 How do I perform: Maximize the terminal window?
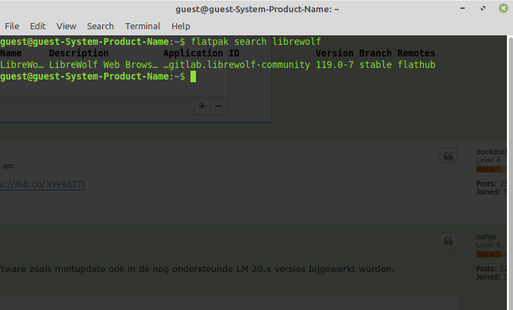(x=483, y=8)
